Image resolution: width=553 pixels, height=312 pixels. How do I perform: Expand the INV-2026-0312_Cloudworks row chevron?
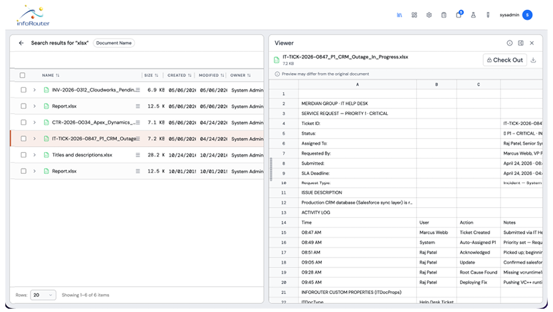pyautogui.click(x=35, y=90)
